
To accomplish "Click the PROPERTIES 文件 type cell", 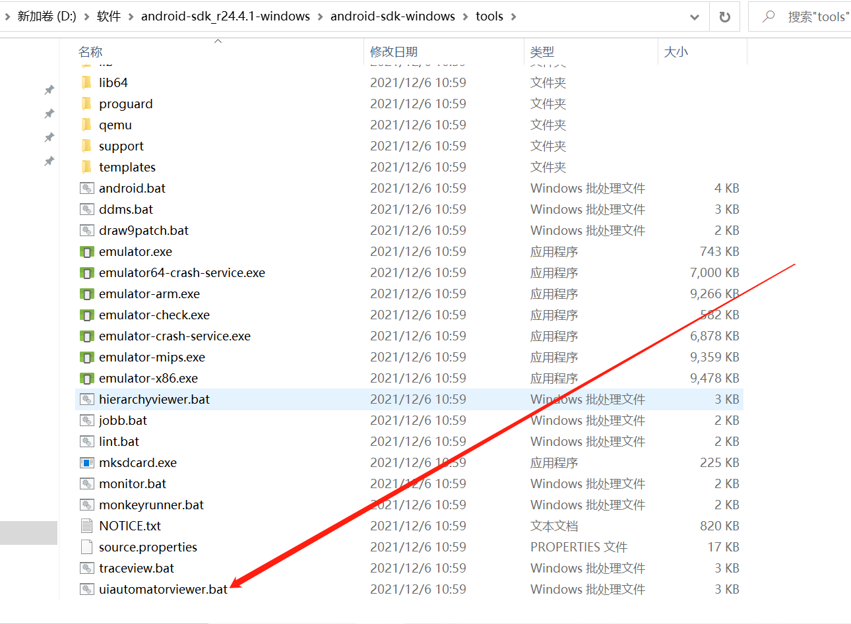I will [579, 547].
